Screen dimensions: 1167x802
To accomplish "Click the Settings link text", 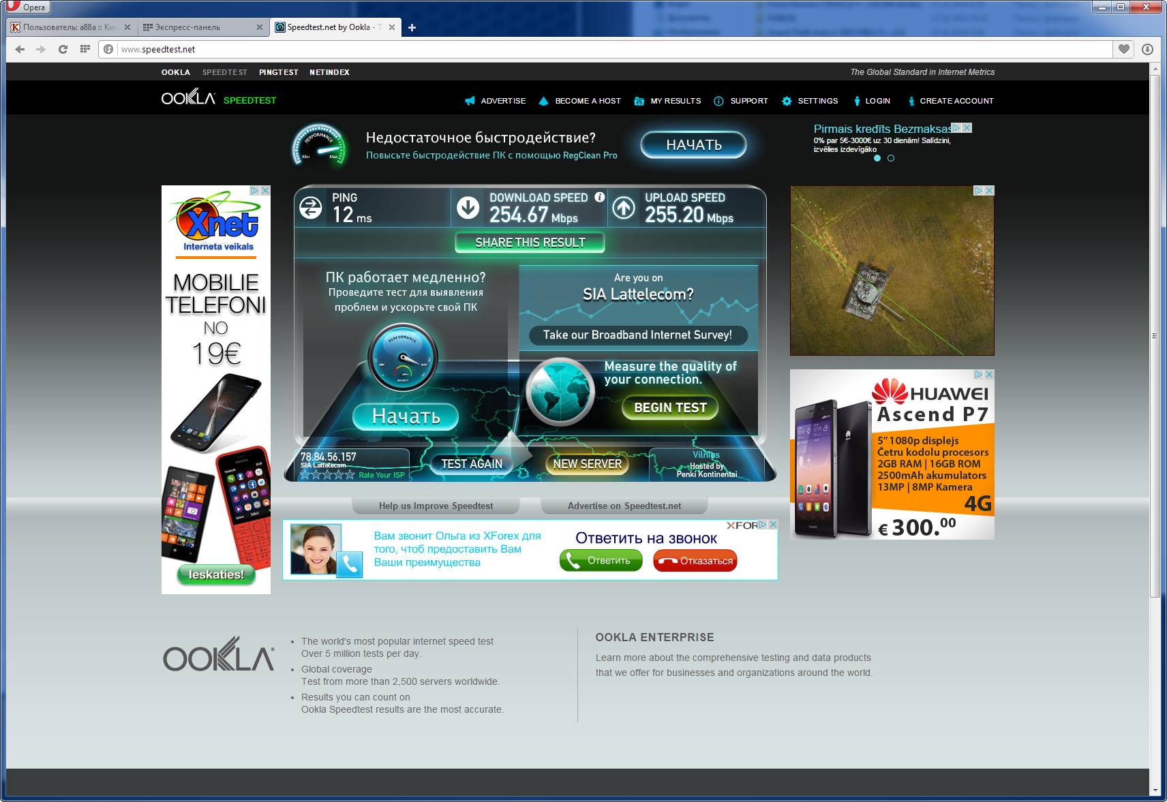I will point(818,101).
